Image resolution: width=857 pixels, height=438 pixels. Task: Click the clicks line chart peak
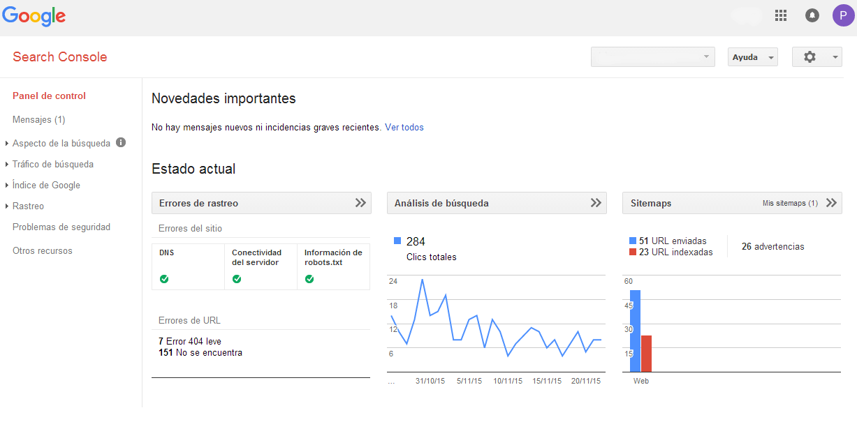(x=422, y=280)
